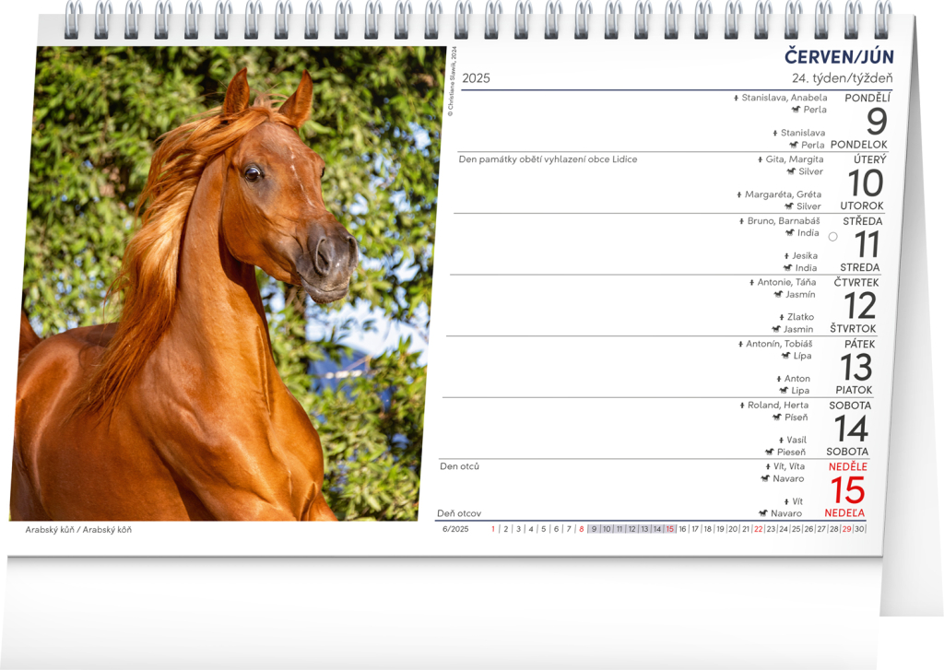Click the icon before Gita, Margita

tap(760, 159)
